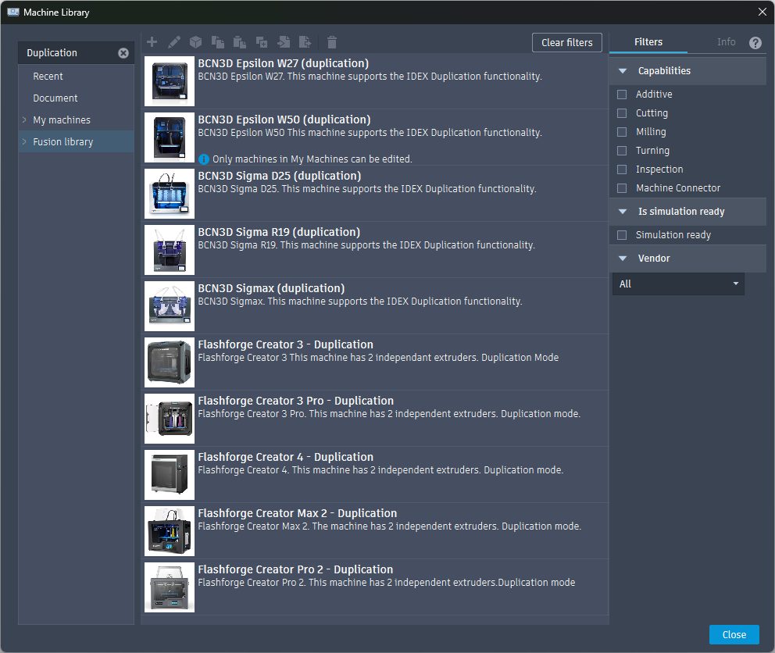Enable the Additive capability checkbox

[x=622, y=95]
